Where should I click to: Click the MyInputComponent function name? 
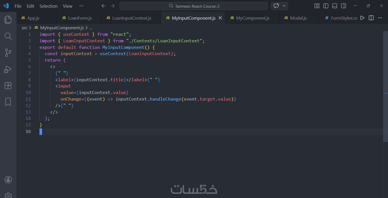coord(123,47)
